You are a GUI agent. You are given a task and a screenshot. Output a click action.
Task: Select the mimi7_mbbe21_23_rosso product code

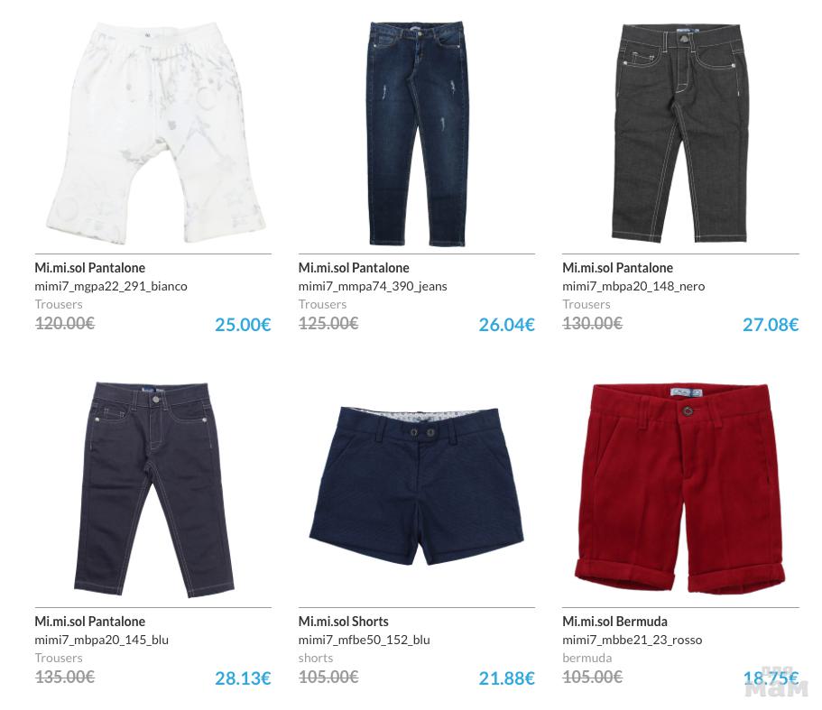(x=632, y=641)
